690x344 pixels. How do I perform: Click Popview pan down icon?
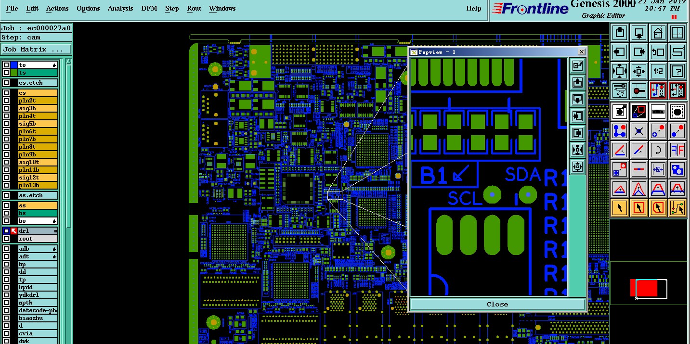point(577,99)
